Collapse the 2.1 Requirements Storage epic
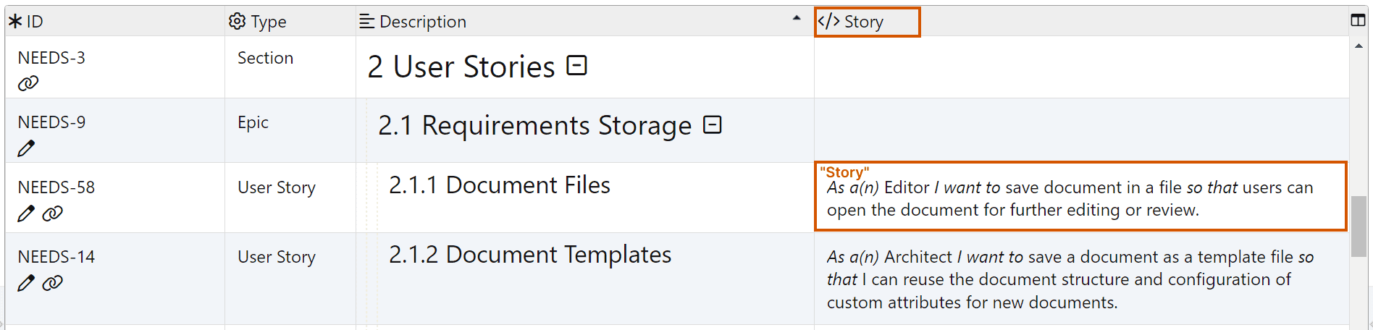 713,125
